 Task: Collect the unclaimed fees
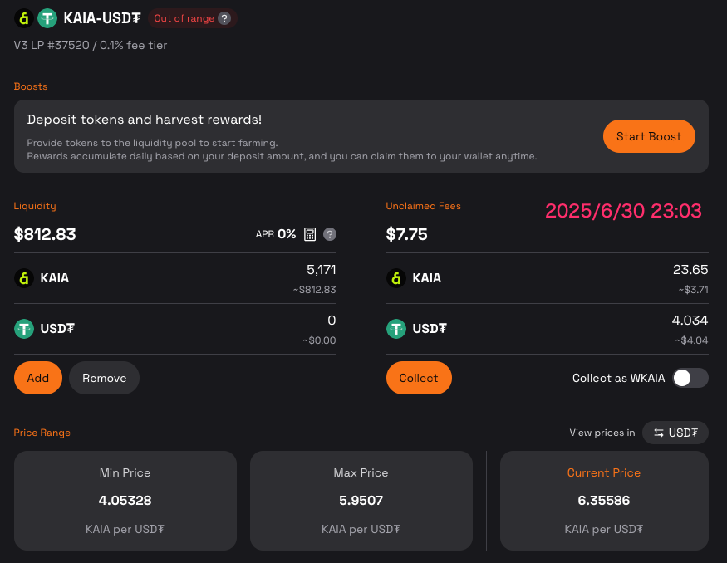pyautogui.click(x=419, y=378)
